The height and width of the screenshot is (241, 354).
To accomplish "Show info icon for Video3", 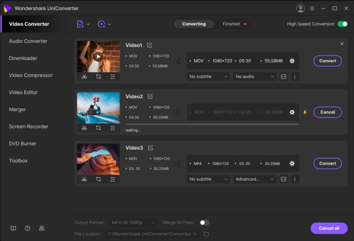I will (295, 179).
